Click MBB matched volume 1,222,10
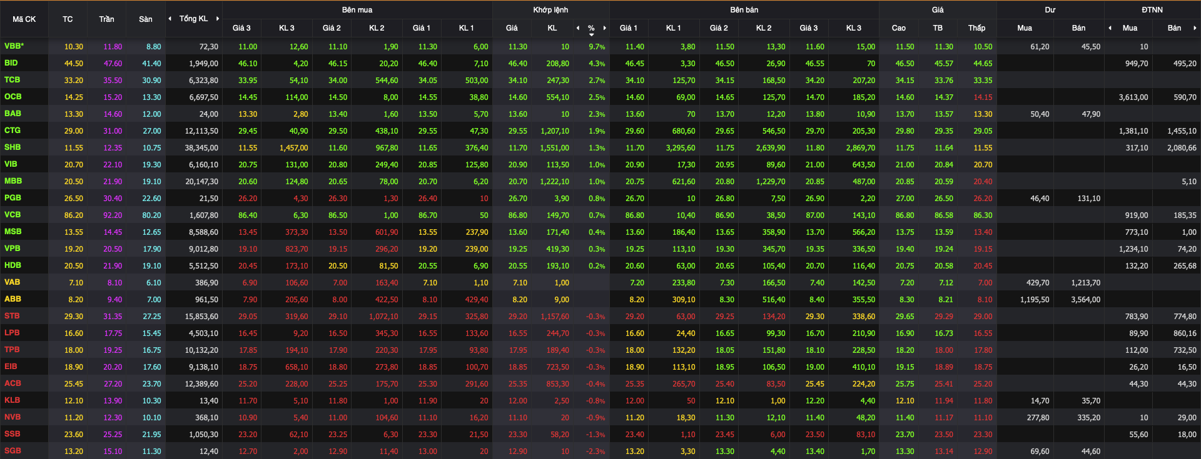 (555, 182)
